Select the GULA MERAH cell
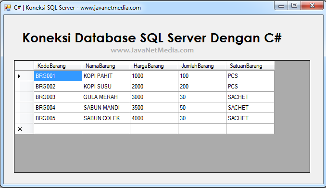The image size is (326, 188). click(x=106, y=97)
